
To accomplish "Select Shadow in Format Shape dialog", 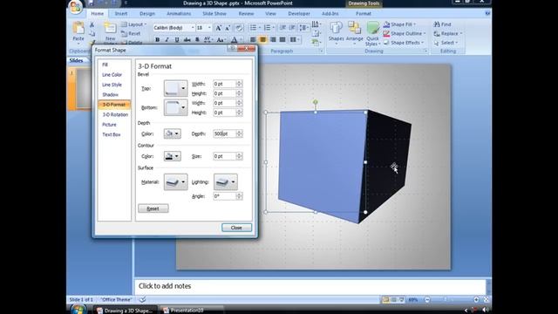I will (111, 95).
